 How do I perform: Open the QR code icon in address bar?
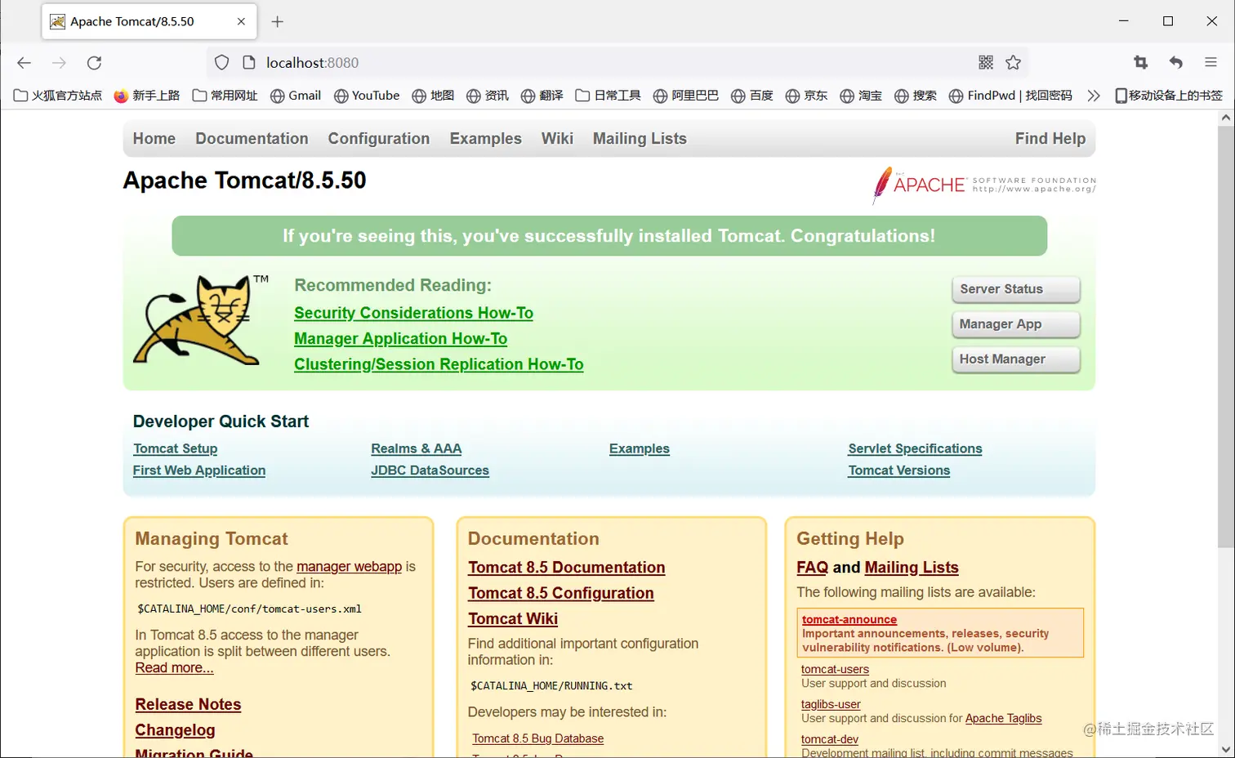(986, 63)
